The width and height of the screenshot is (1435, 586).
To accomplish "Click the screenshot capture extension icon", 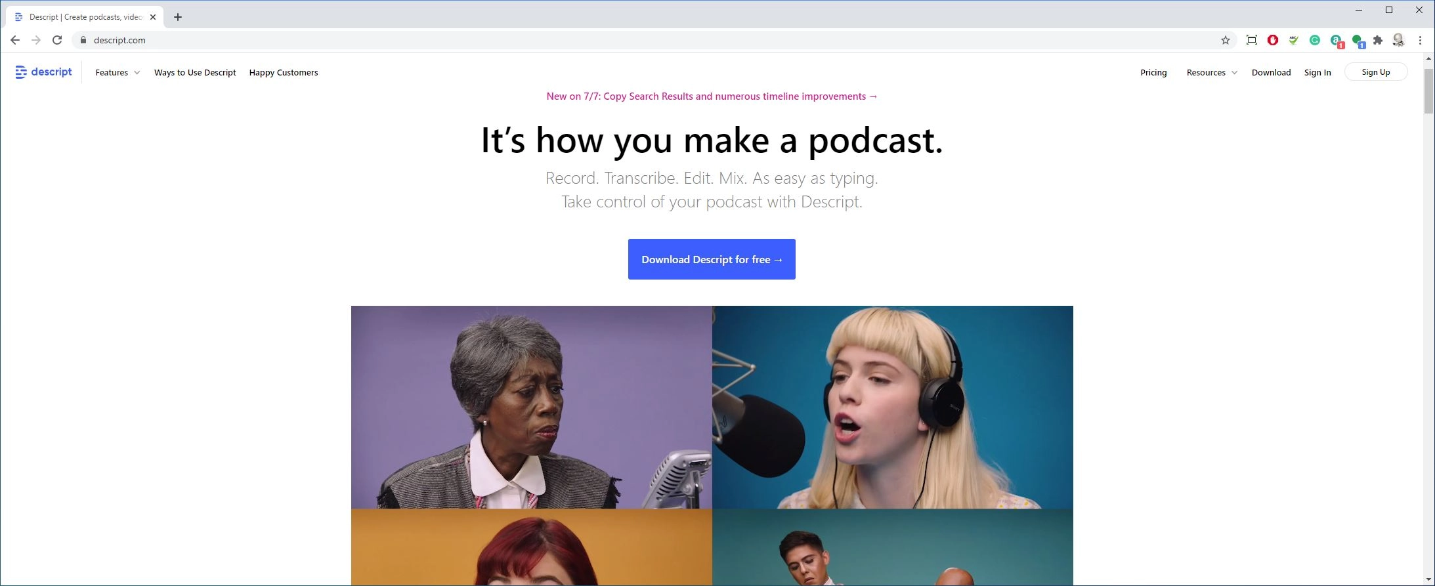I will pyautogui.click(x=1252, y=40).
